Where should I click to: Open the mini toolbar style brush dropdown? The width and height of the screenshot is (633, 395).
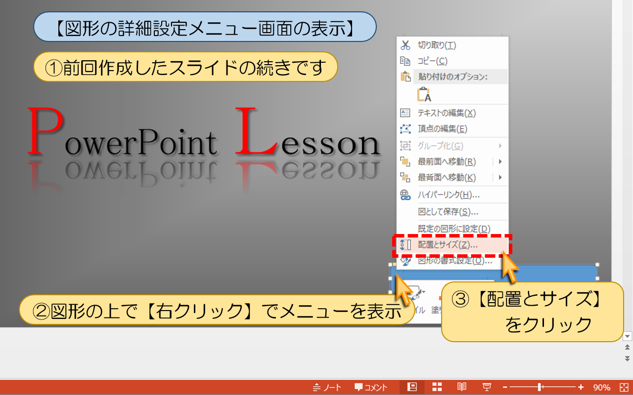pos(424,292)
